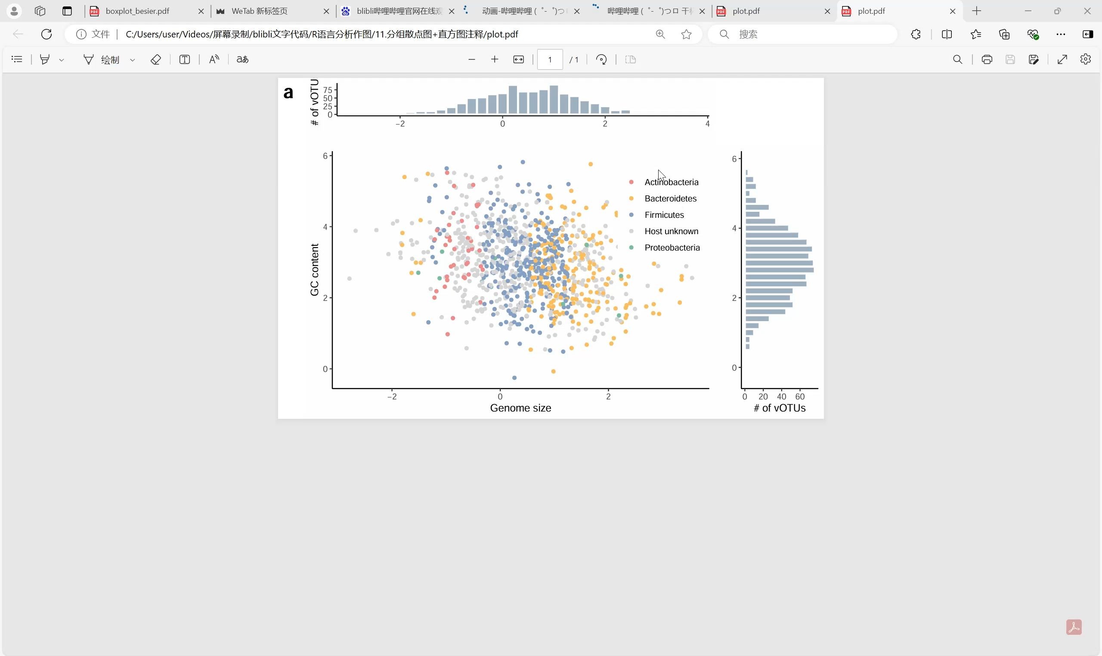1102x656 pixels.
Task: Select the 绘制 draw tool
Action: [101, 59]
